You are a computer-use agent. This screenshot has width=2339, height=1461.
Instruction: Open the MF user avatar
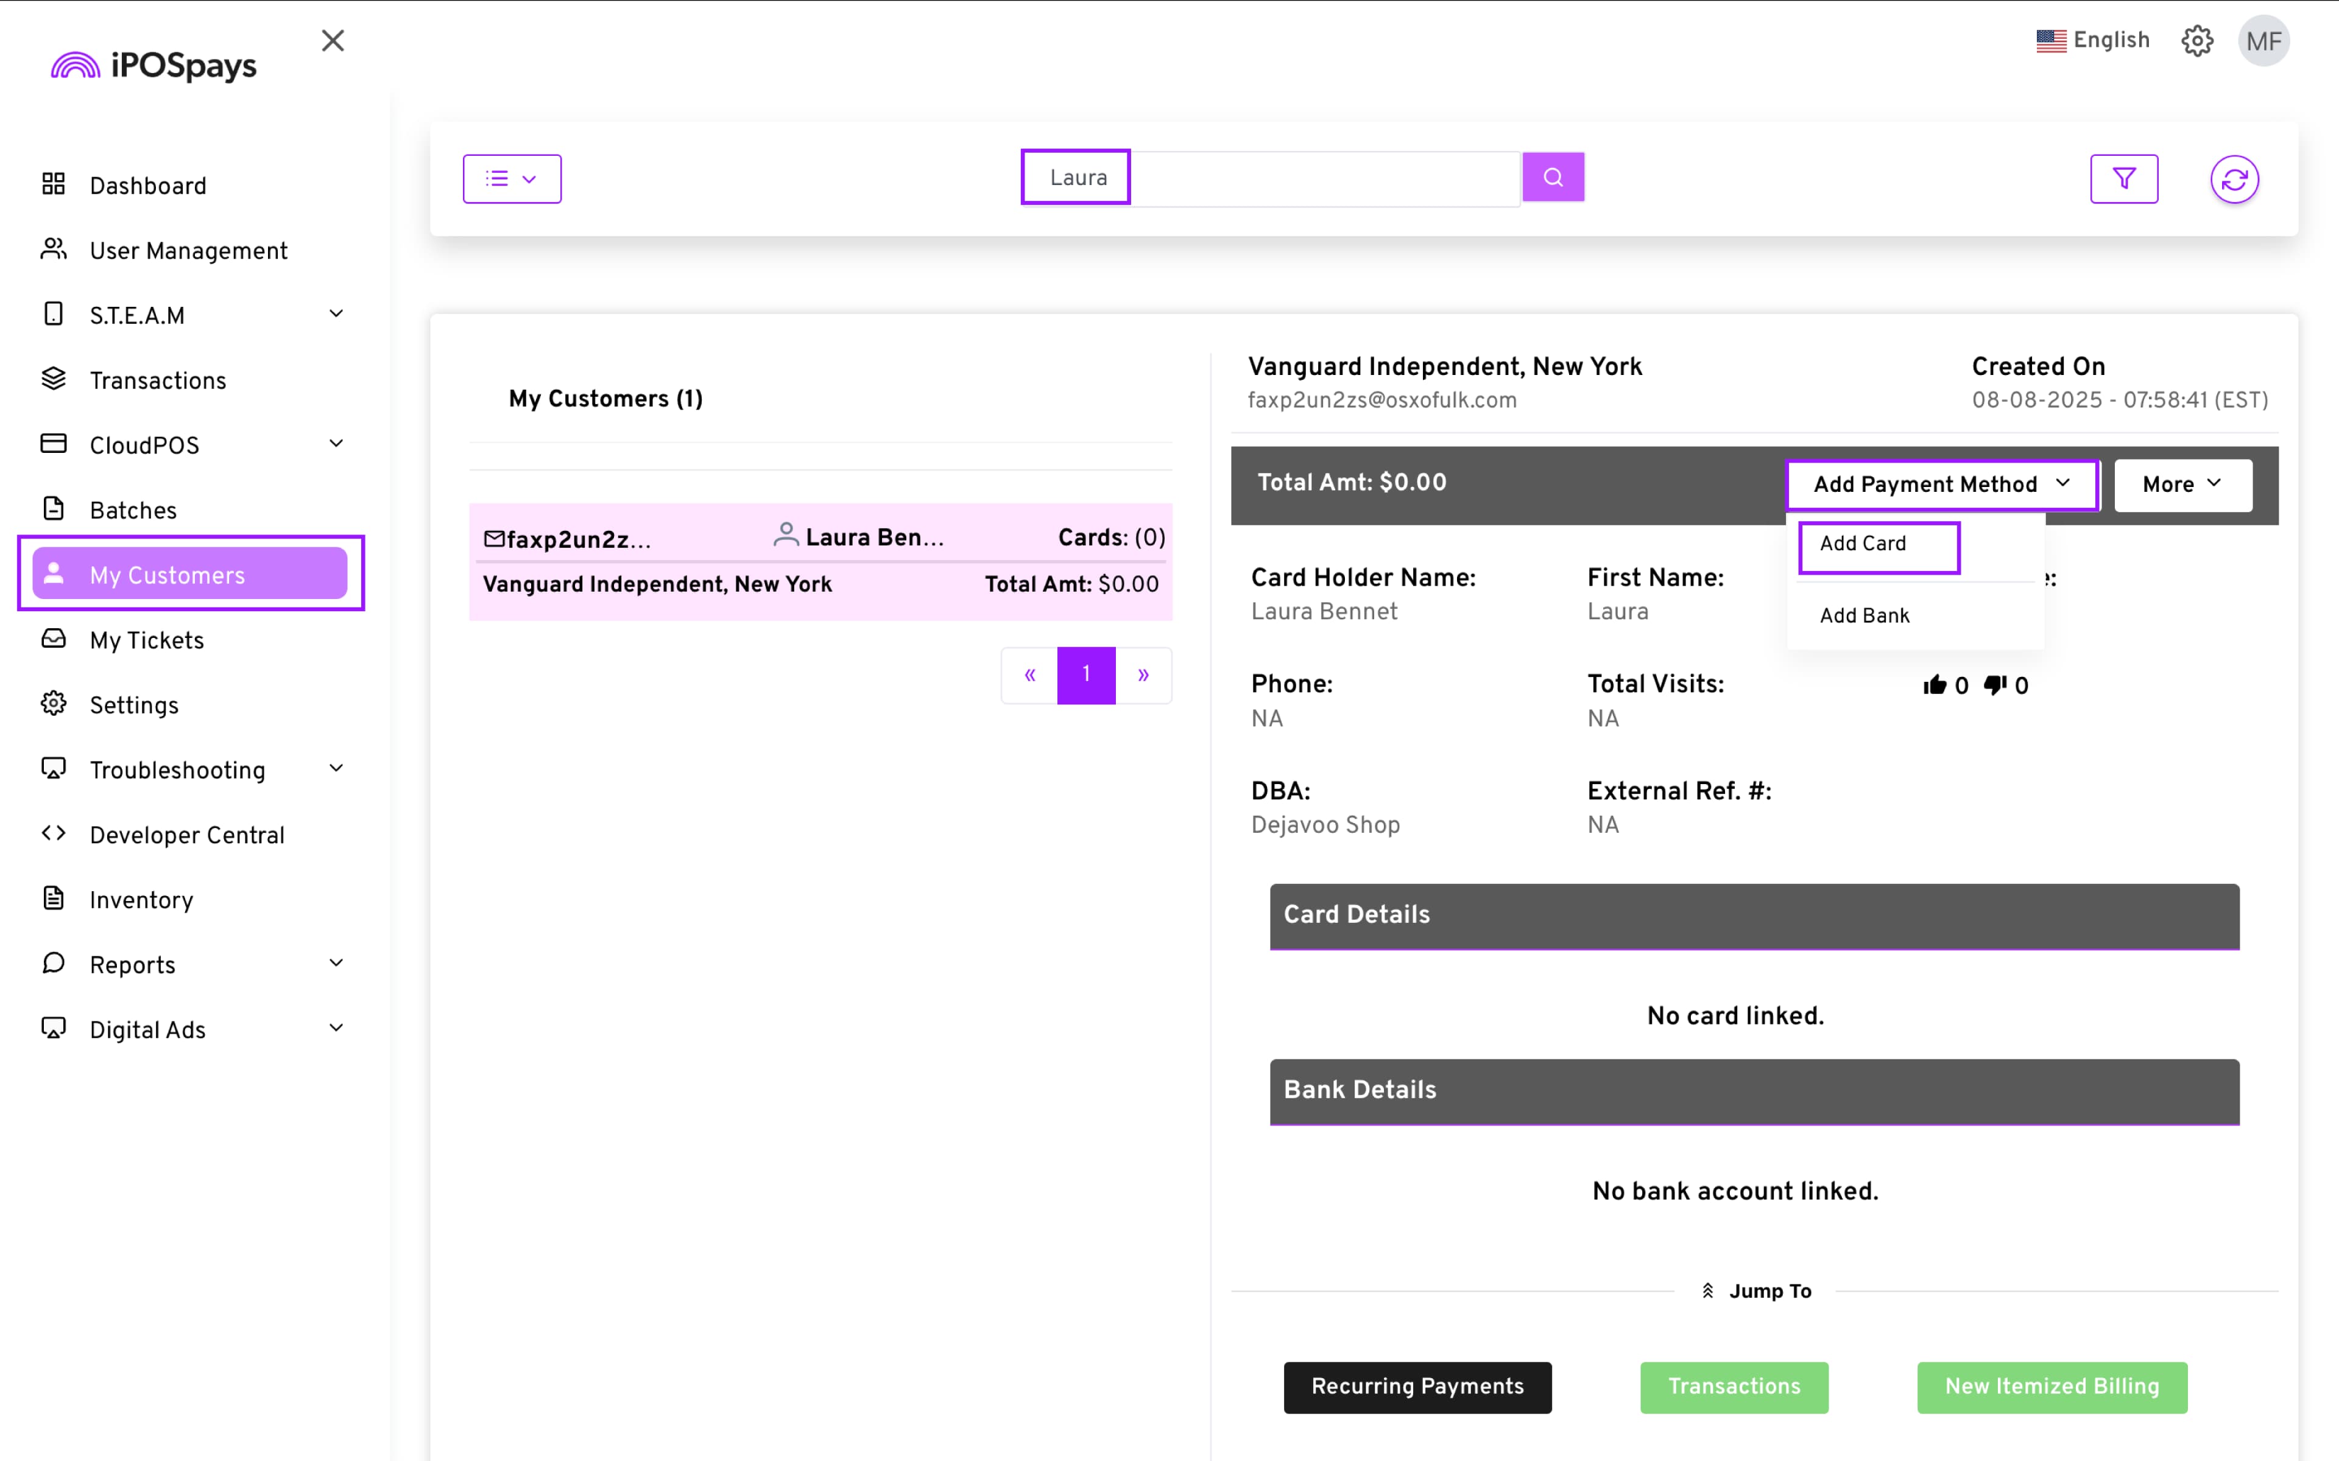[x=2263, y=41]
